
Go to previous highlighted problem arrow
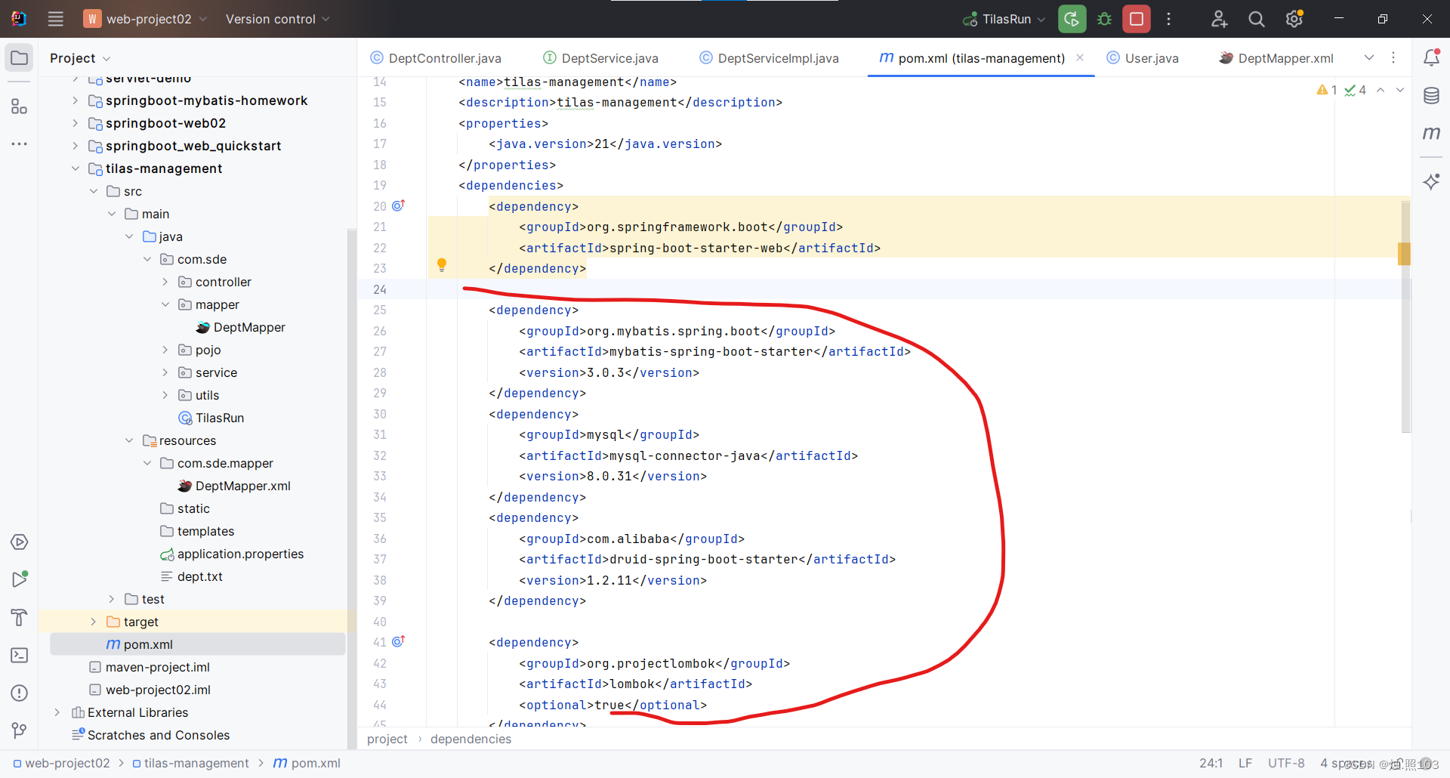[1381, 90]
